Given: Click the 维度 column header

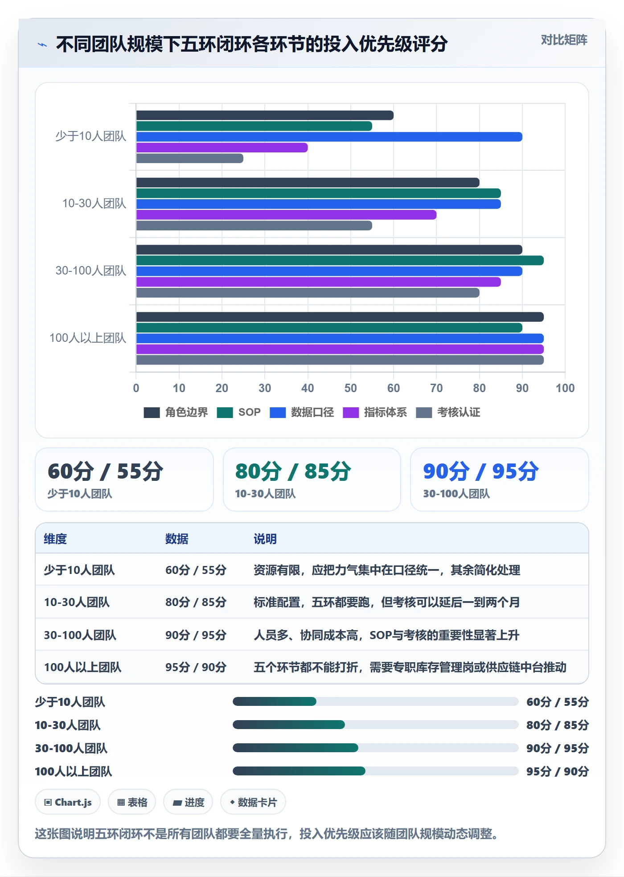Looking at the screenshot, I should coord(55,539).
